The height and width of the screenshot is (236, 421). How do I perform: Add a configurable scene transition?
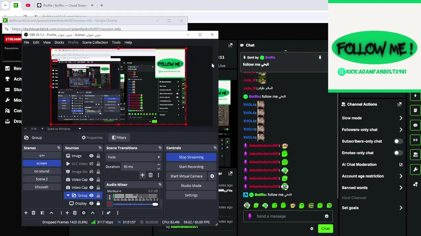tap(142, 175)
